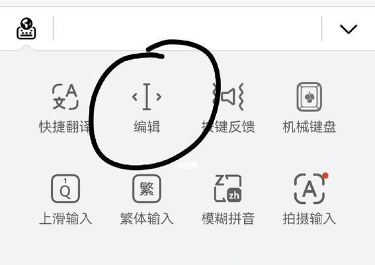Tap the 拍摄输入 label

[310, 218]
